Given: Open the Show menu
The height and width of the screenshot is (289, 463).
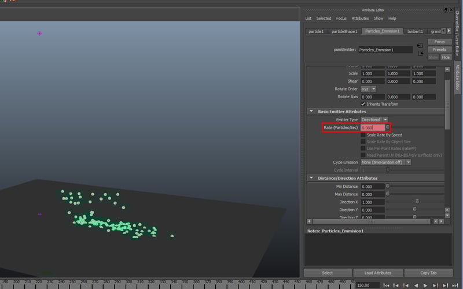Looking at the screenshot, I should (x=379, y=18).
